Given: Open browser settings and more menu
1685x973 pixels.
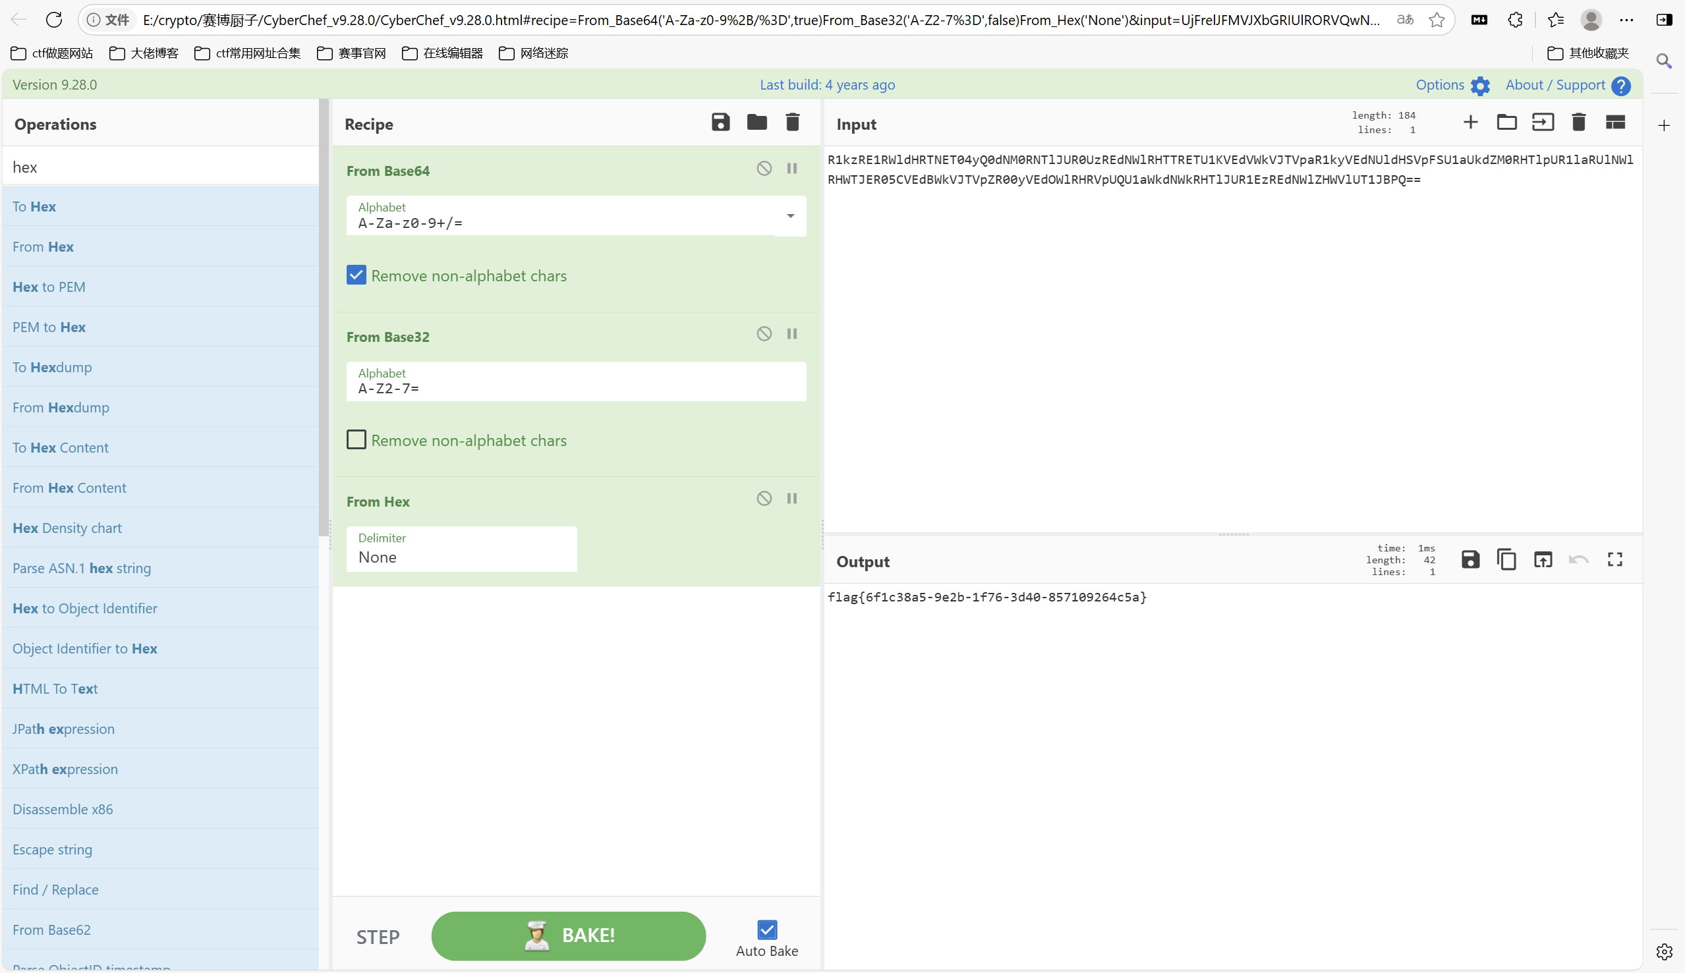Looking at the screenshot, I should pyautogui.click(x=1626, y=20).
